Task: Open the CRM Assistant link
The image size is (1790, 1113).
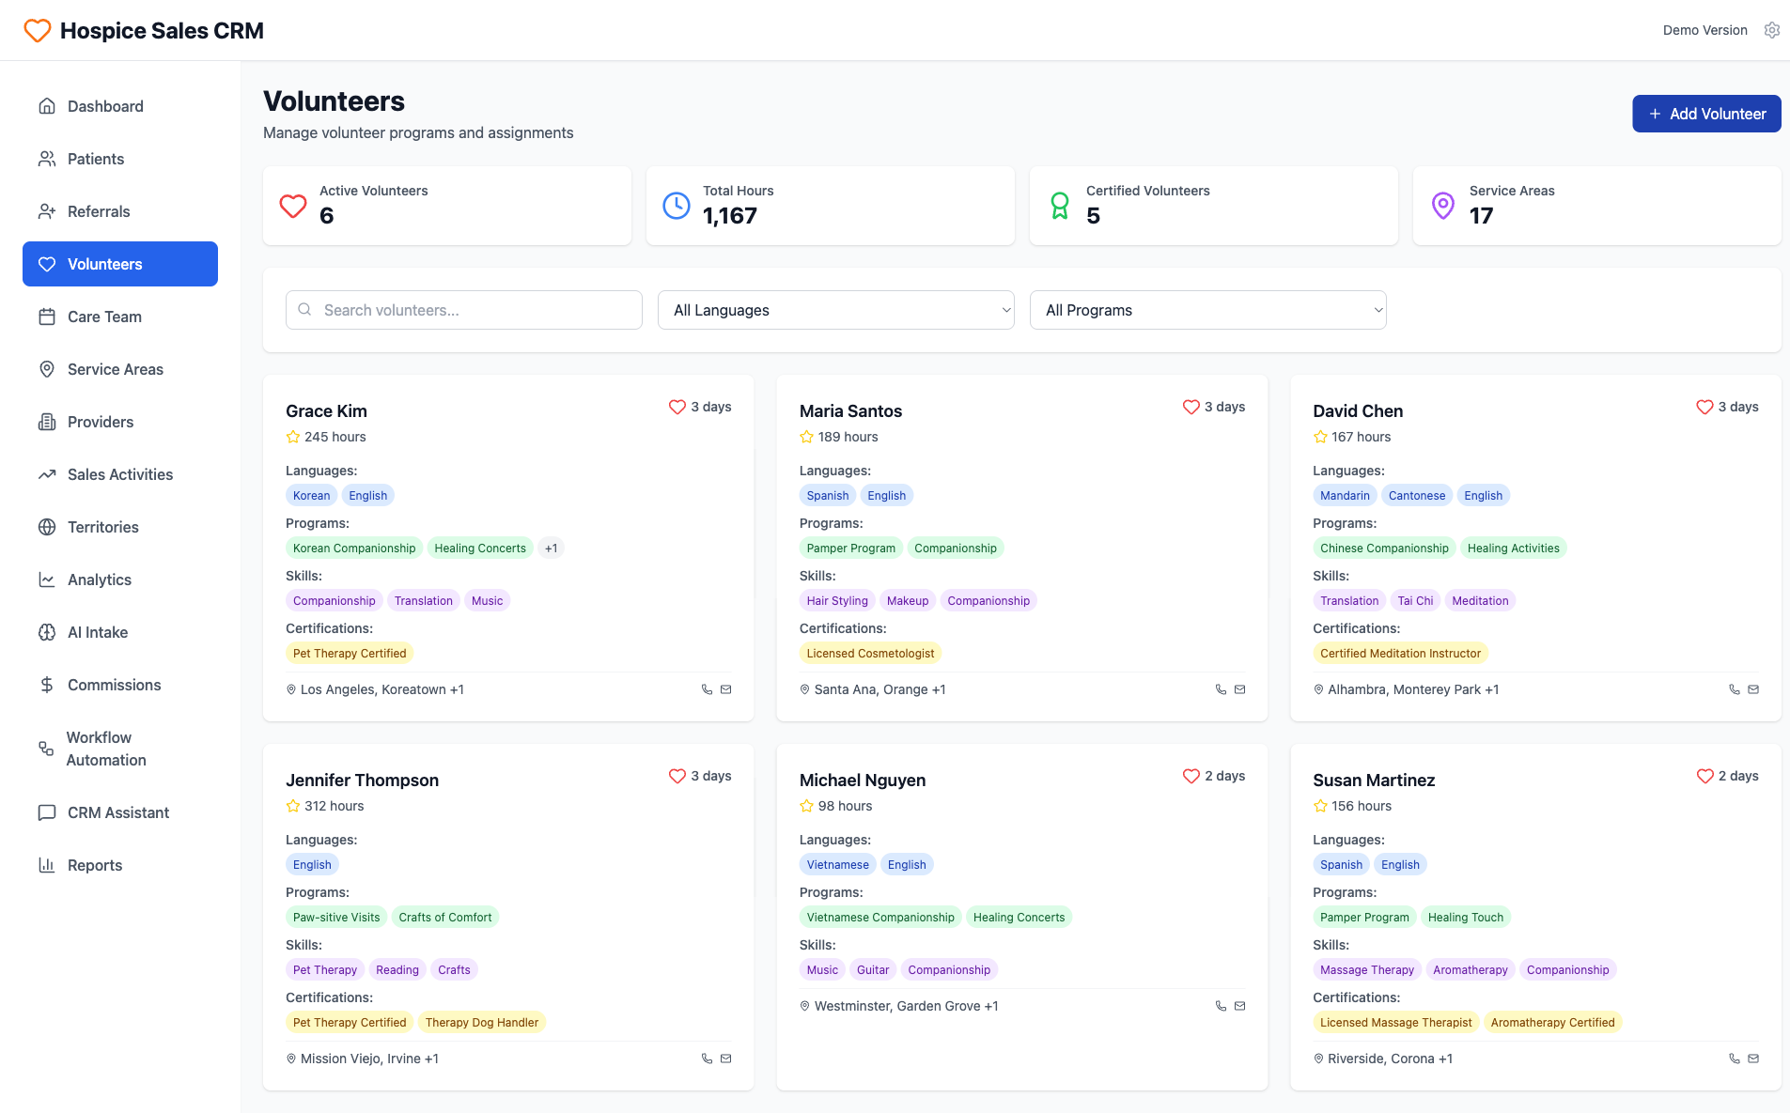Action: coord(118,812)
